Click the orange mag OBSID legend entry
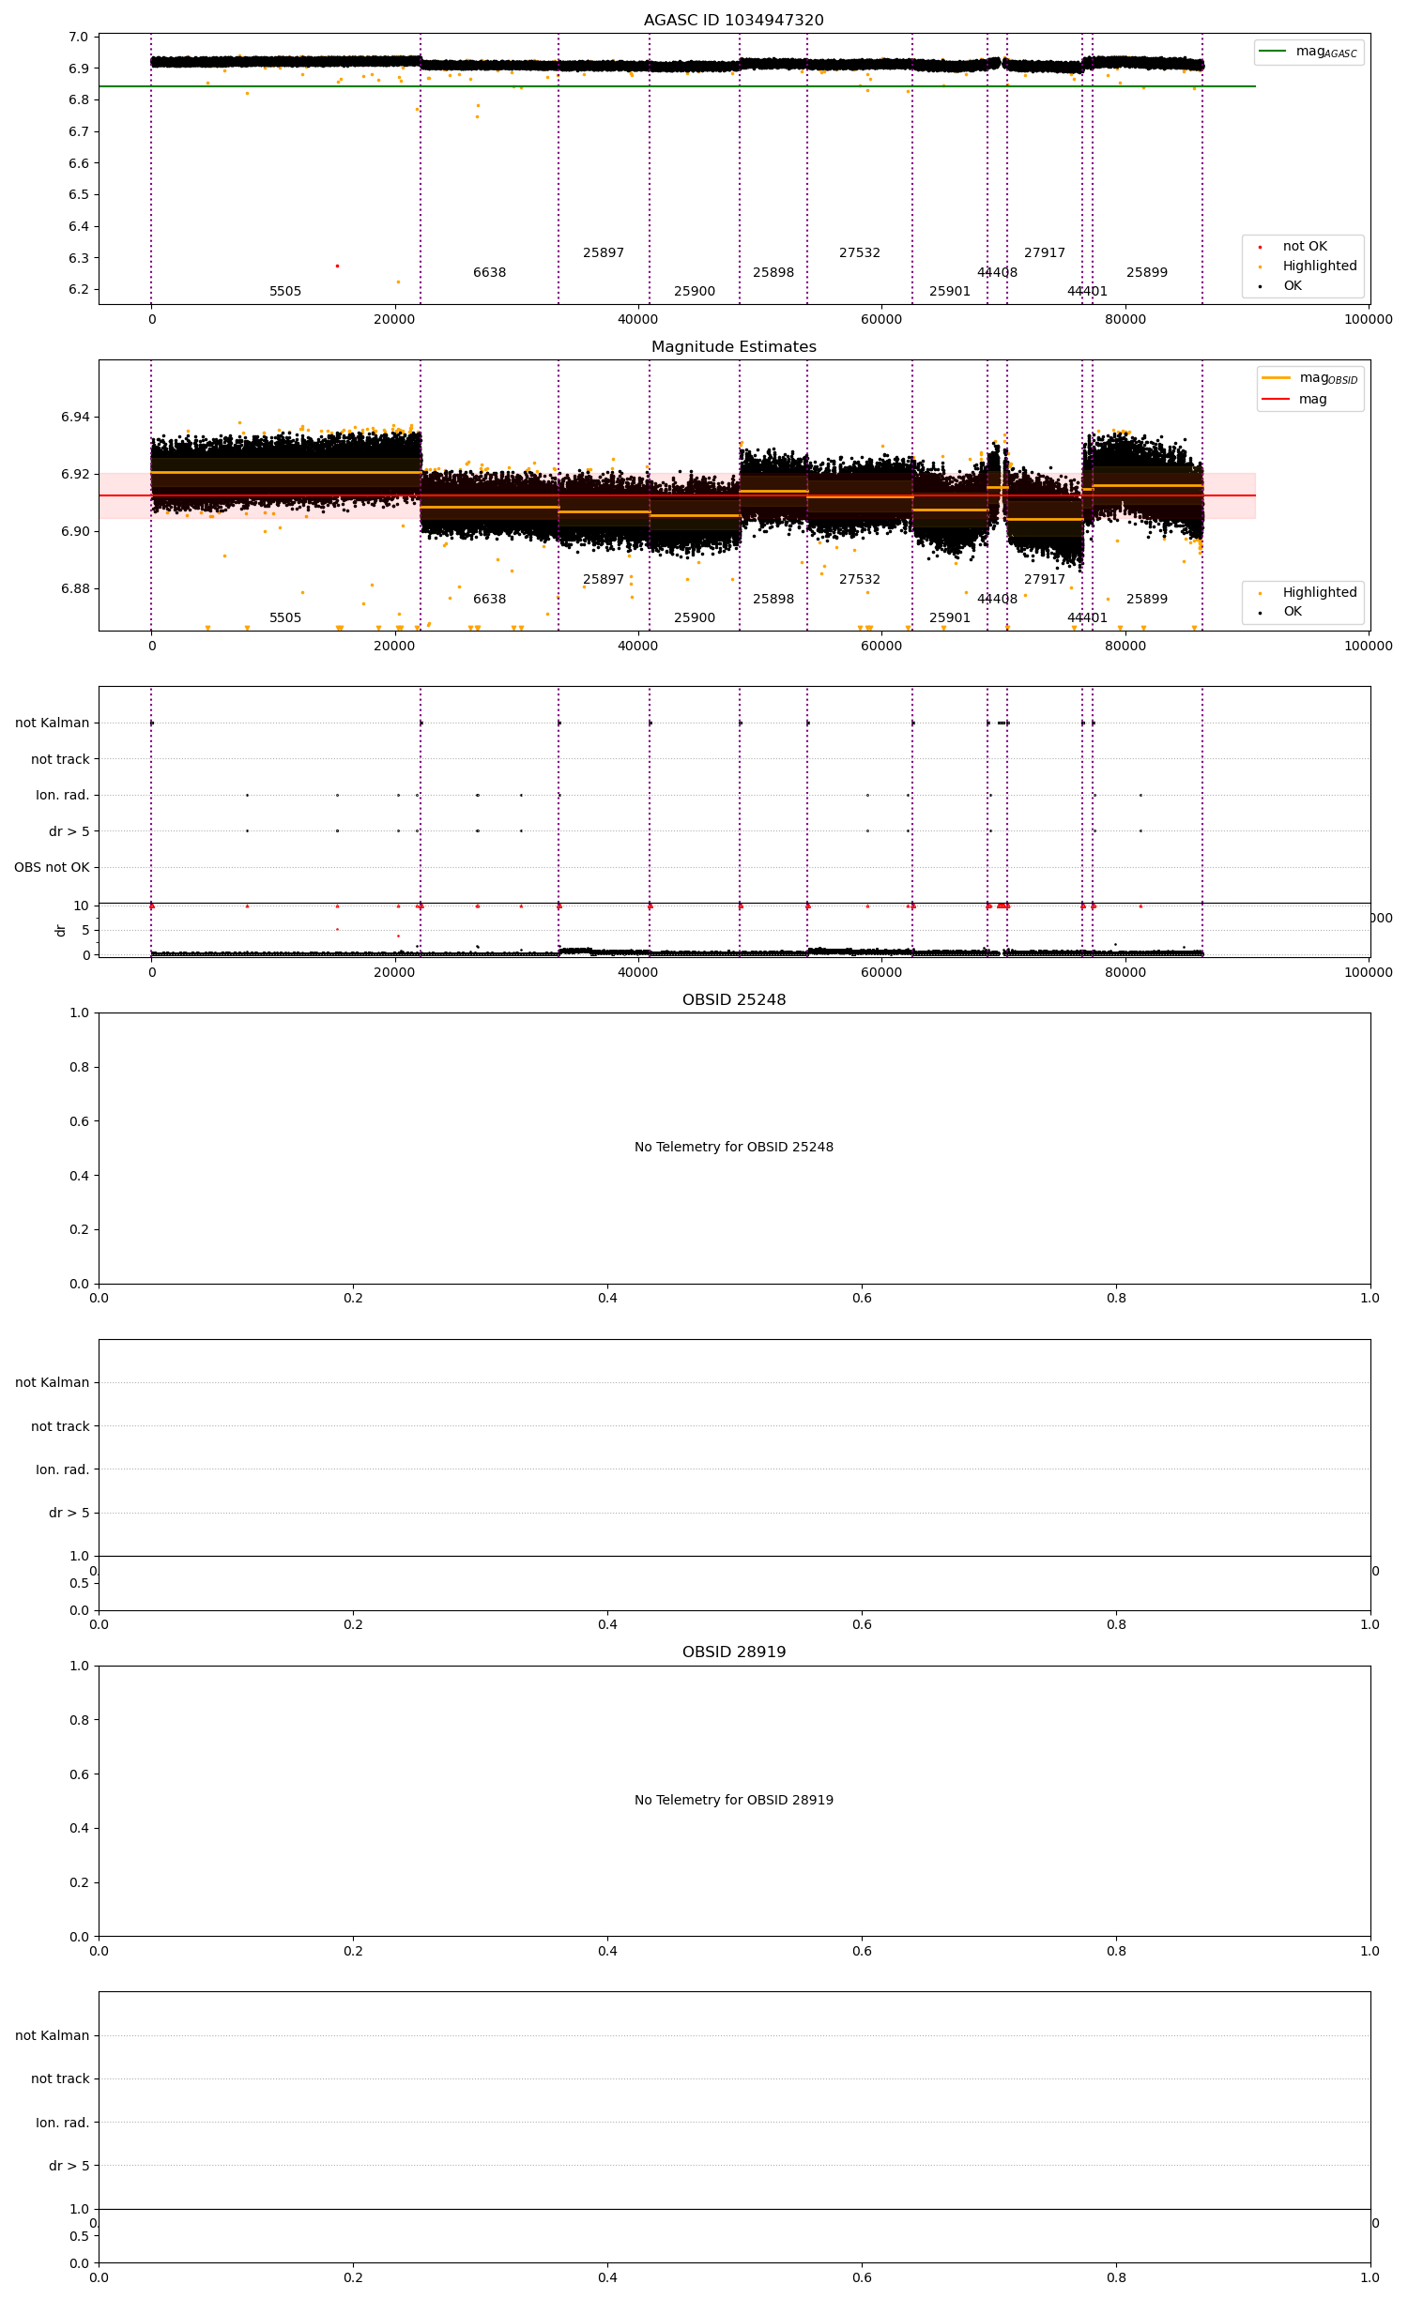This screenshot has width=1408, height=2299. click(1309, 378)
